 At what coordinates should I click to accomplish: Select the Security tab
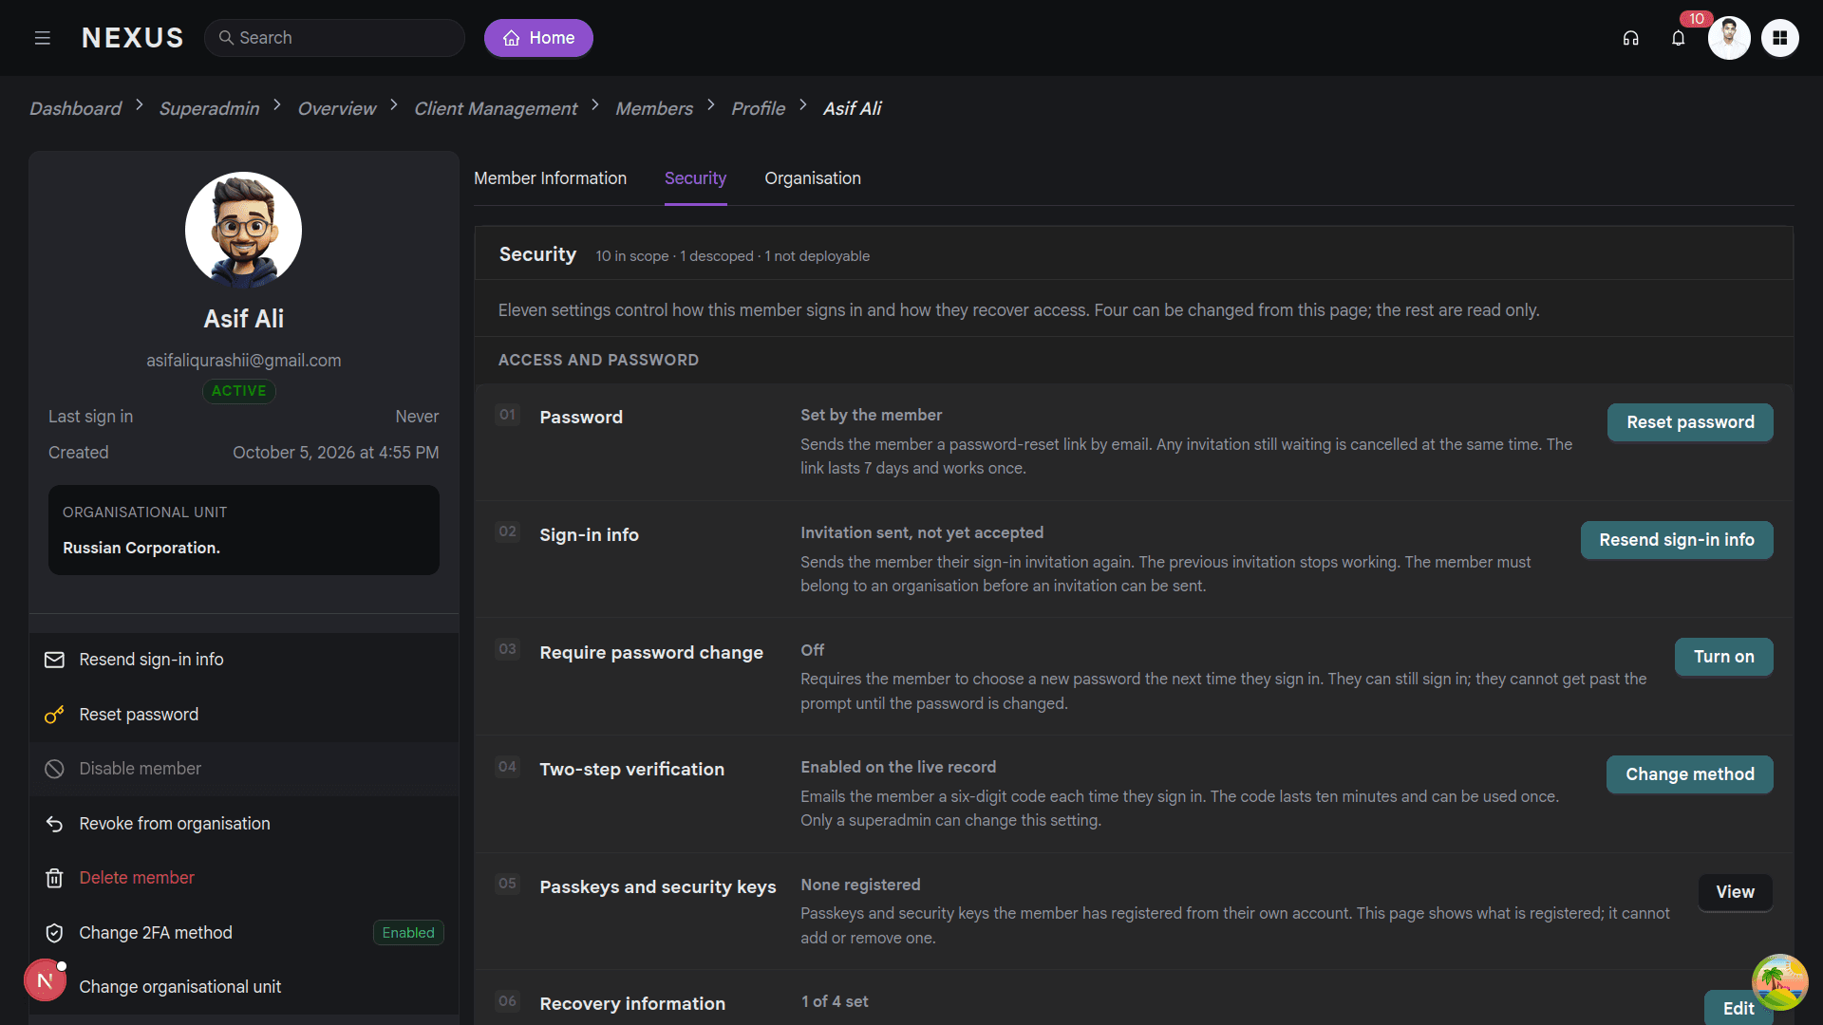tap(695, 178)
